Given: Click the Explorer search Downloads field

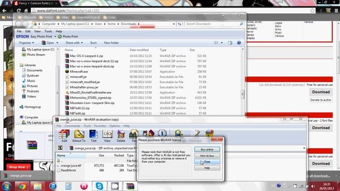Looking at the screenshot, I should pos(214,24).
